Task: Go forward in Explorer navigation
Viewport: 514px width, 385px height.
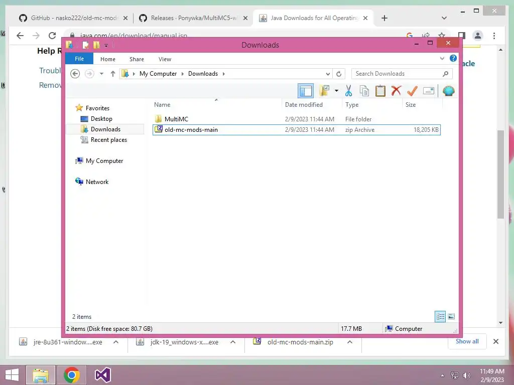Action: click(89, 74)
